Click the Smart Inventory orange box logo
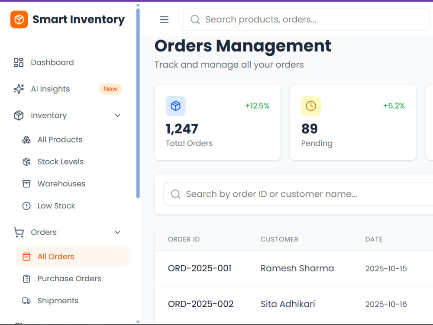 (x=19, y=19)
